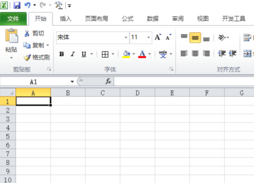
Task: Click the Select All corner triangle
Action: pyautogui.click(x=8, y=93)
